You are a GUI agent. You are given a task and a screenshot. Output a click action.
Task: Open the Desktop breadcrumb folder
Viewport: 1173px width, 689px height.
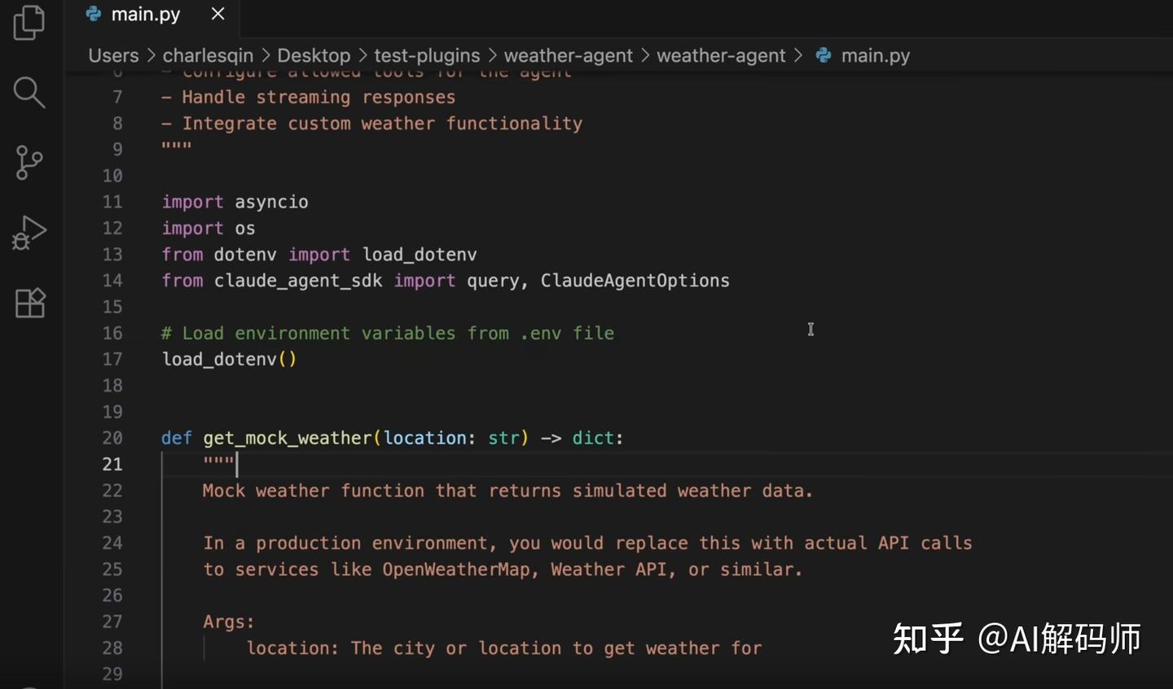[x=314, y=55]
